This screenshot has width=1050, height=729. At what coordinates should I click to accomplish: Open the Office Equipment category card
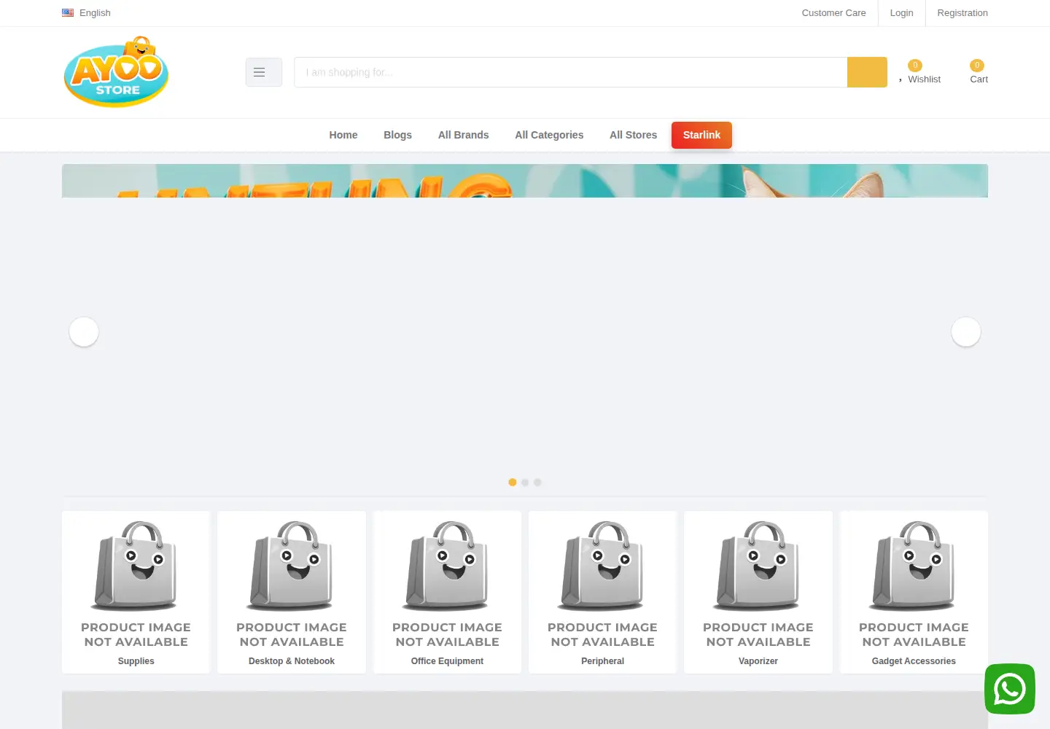(x=447, y=592)
